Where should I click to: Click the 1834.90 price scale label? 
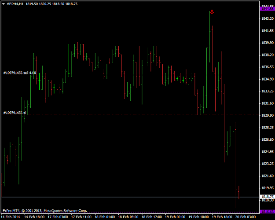coord(268,79)
